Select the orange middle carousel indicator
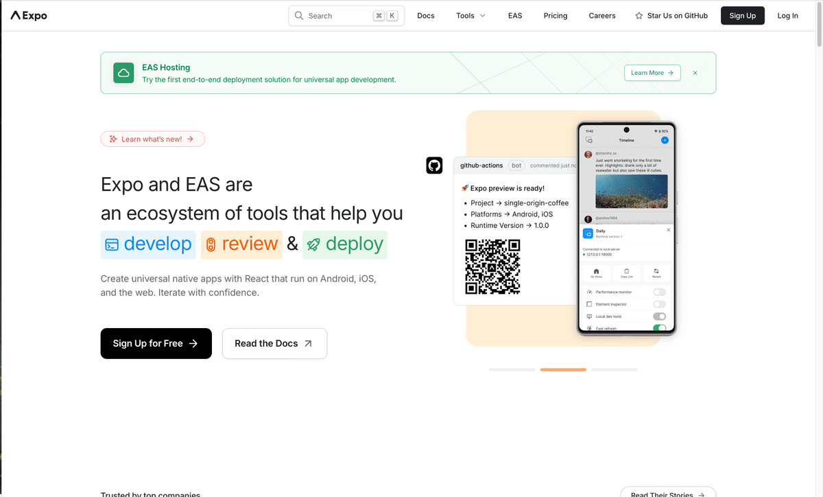The width and height of the screenshot is (823, 497). coord(563,369)
